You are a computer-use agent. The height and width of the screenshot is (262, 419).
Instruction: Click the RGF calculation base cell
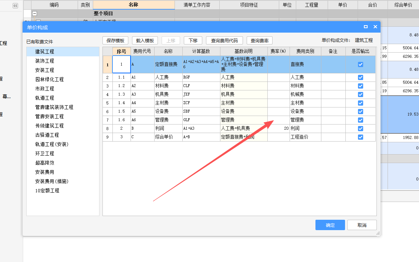(201, 77)
